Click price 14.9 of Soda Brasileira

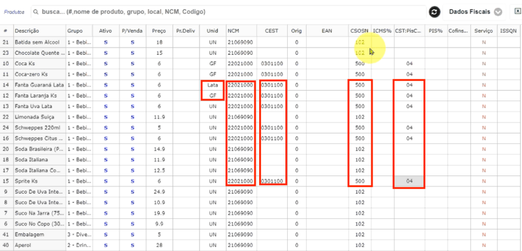point(159,149)
